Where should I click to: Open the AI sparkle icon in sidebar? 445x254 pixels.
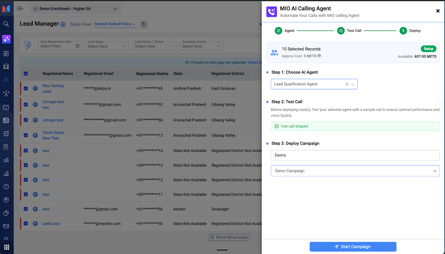(6, 39)
